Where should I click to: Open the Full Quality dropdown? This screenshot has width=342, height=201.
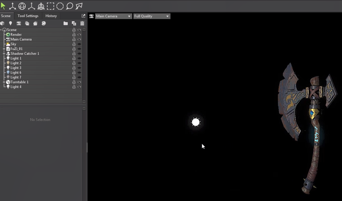(152, 16)
